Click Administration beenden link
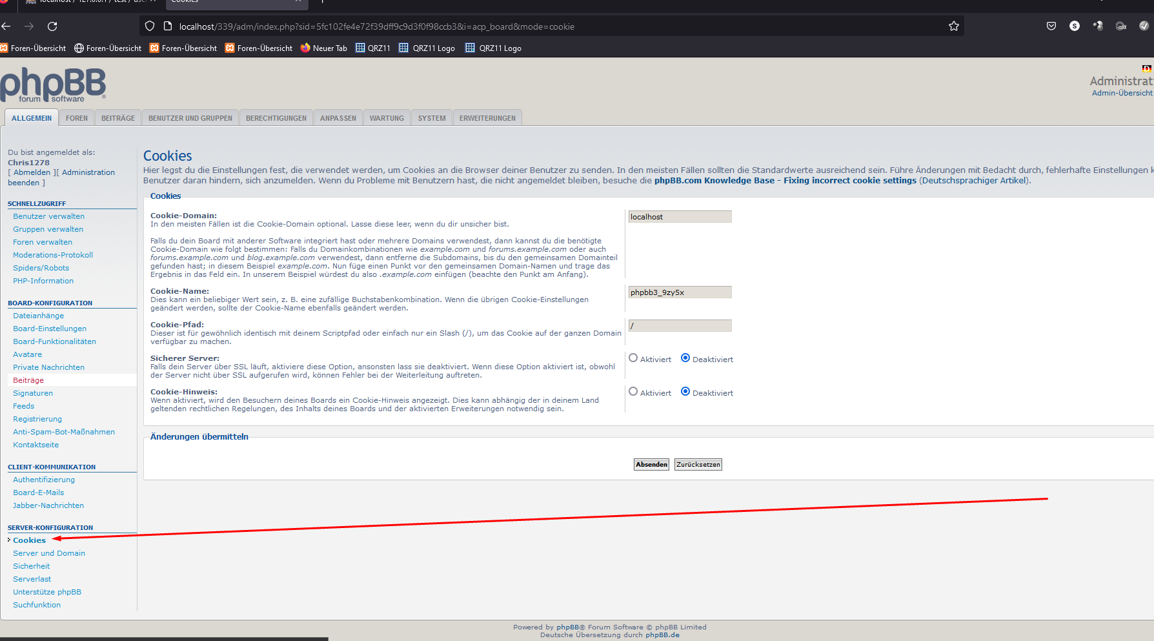 tap(61, 178)
